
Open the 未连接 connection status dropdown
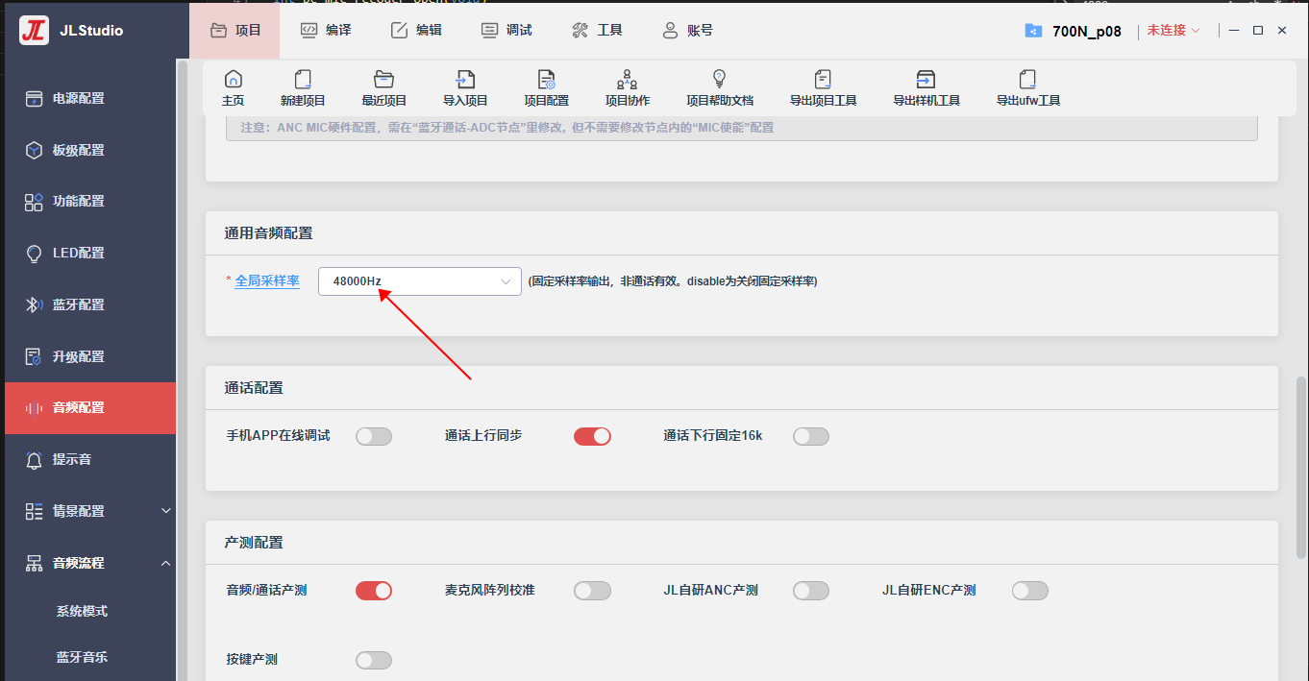pyautogui.click(x=1173, y=31)
